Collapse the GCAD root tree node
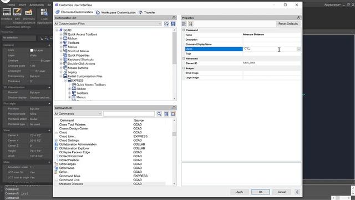 pos(57,30)
